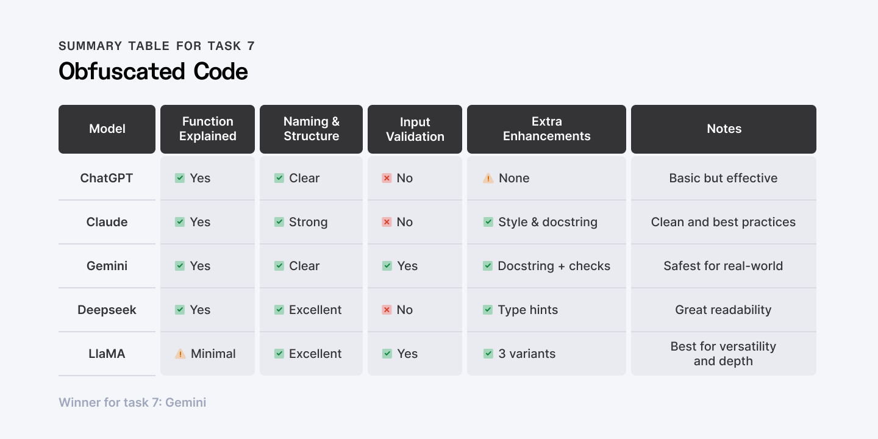Select the Naming & Structure header
Screen dimensions: 878x439
(x=312, y=129)
